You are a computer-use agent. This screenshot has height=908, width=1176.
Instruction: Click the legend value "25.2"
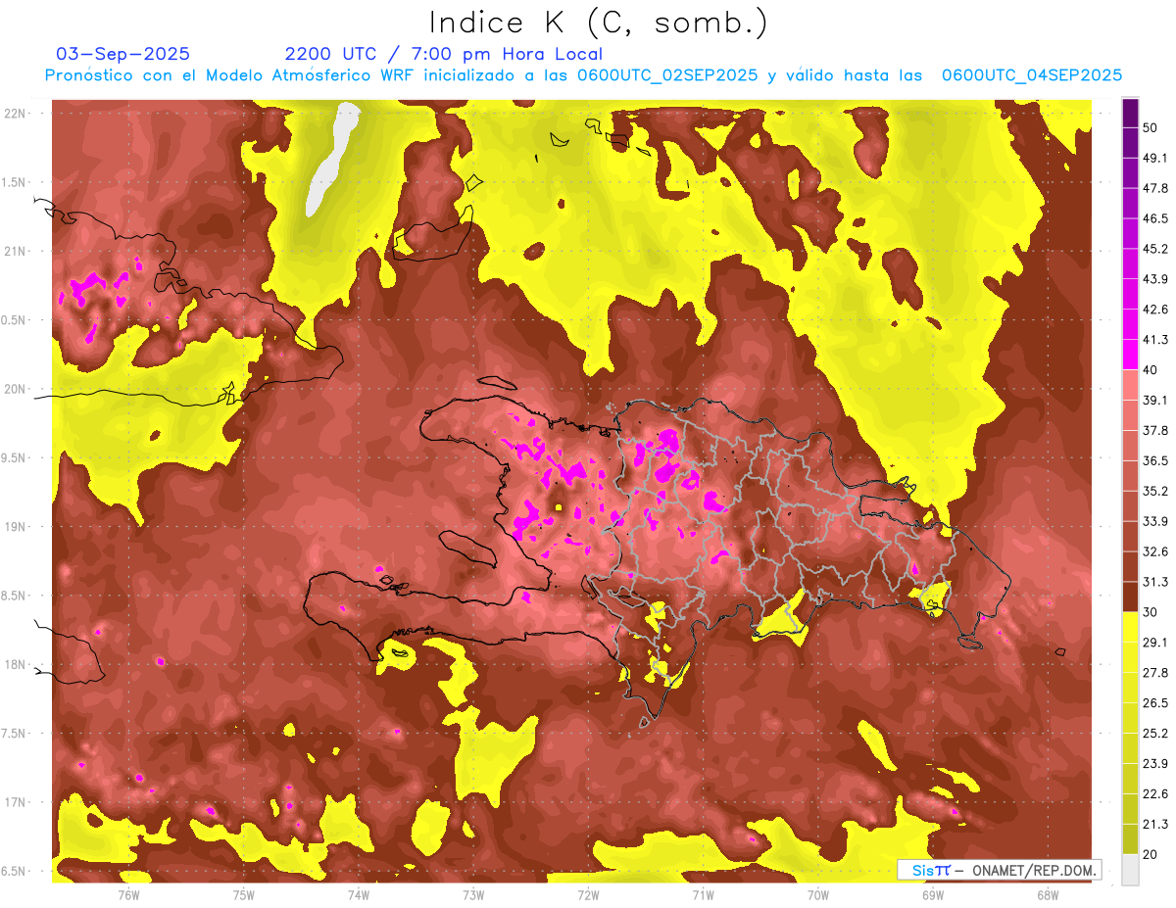pos(1154,733)
